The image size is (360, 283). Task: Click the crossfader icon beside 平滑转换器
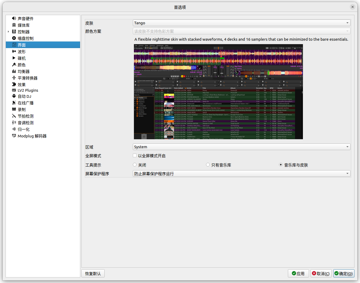(x=14, y=78)
